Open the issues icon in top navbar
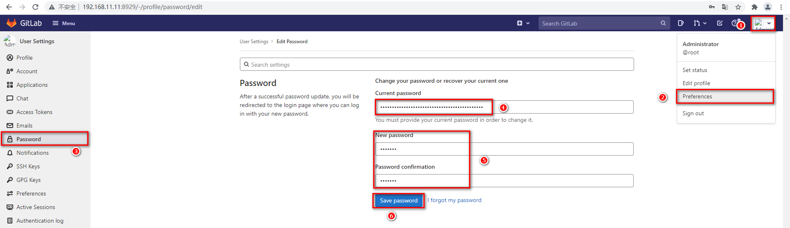 coord(681,23)
